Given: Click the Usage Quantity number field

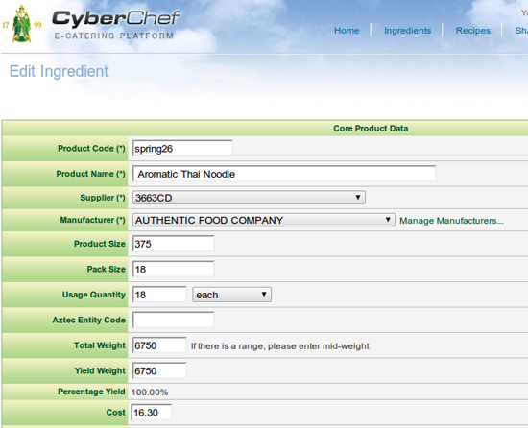Looking at the screenshot, I should coord(159,295).
